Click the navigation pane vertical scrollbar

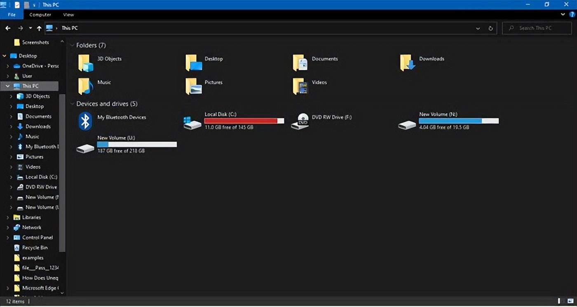click(x=62, y=173)
